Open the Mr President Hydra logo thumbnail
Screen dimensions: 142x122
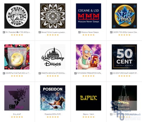(x=17, y=16)
